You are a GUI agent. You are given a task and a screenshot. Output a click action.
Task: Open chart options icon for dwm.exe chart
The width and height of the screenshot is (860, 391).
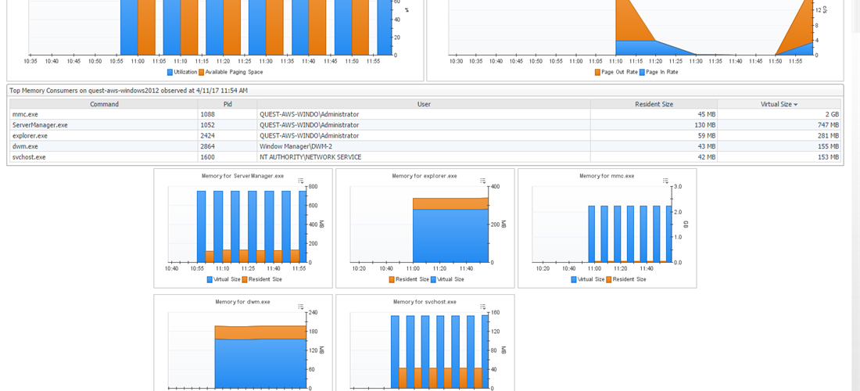(301, 306)
